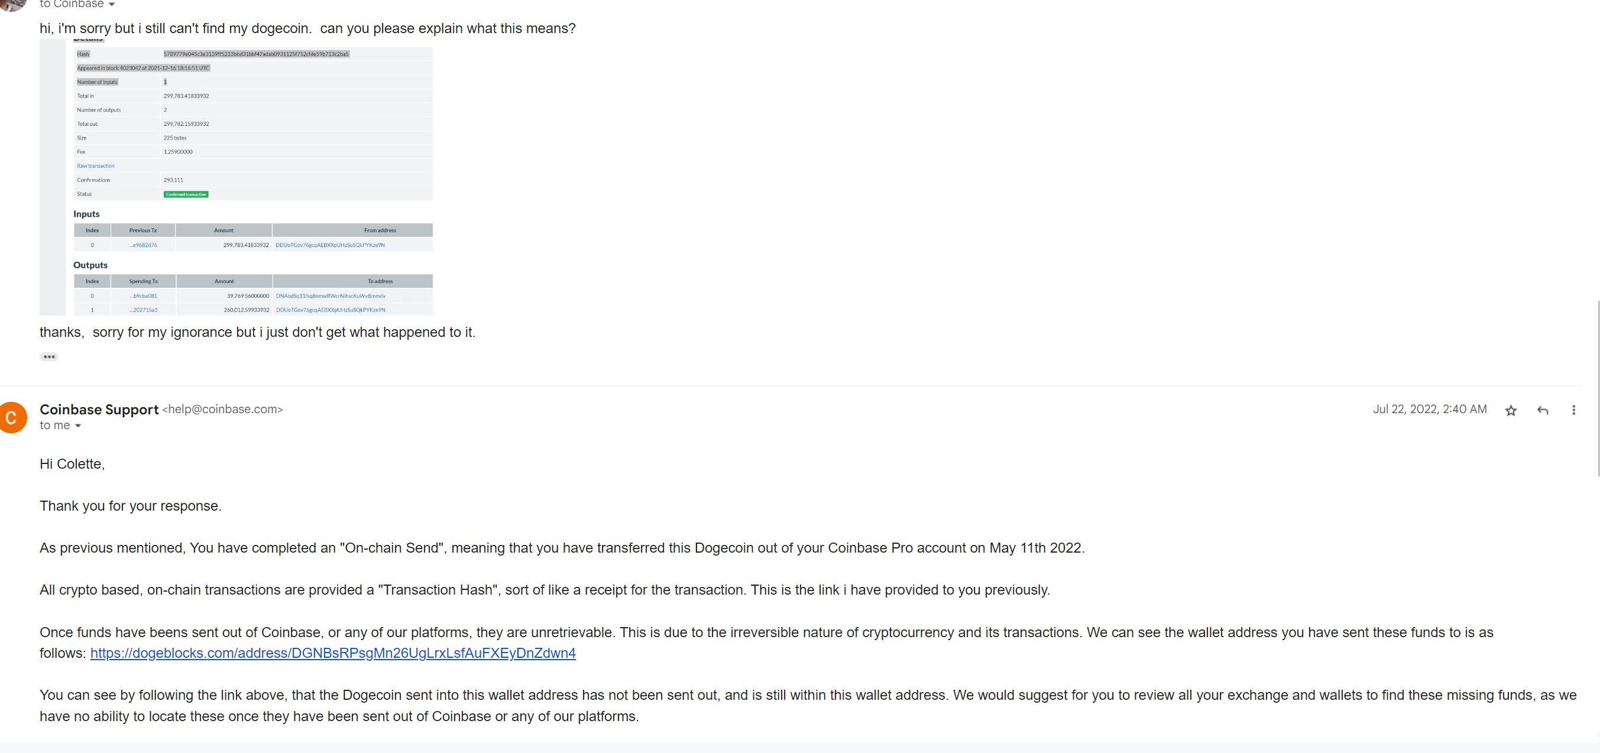Select the highlighted transaction hash text
Viewport: 1600px width, 753px height.
[x=256, y=53]
